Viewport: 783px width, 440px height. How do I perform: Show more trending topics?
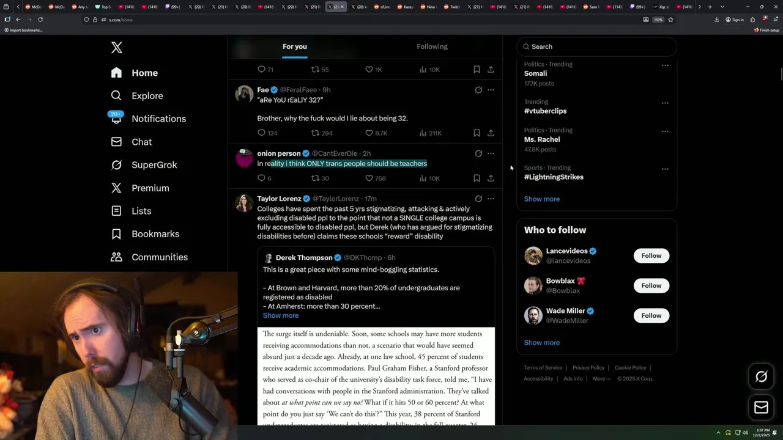tap(542, 199)
